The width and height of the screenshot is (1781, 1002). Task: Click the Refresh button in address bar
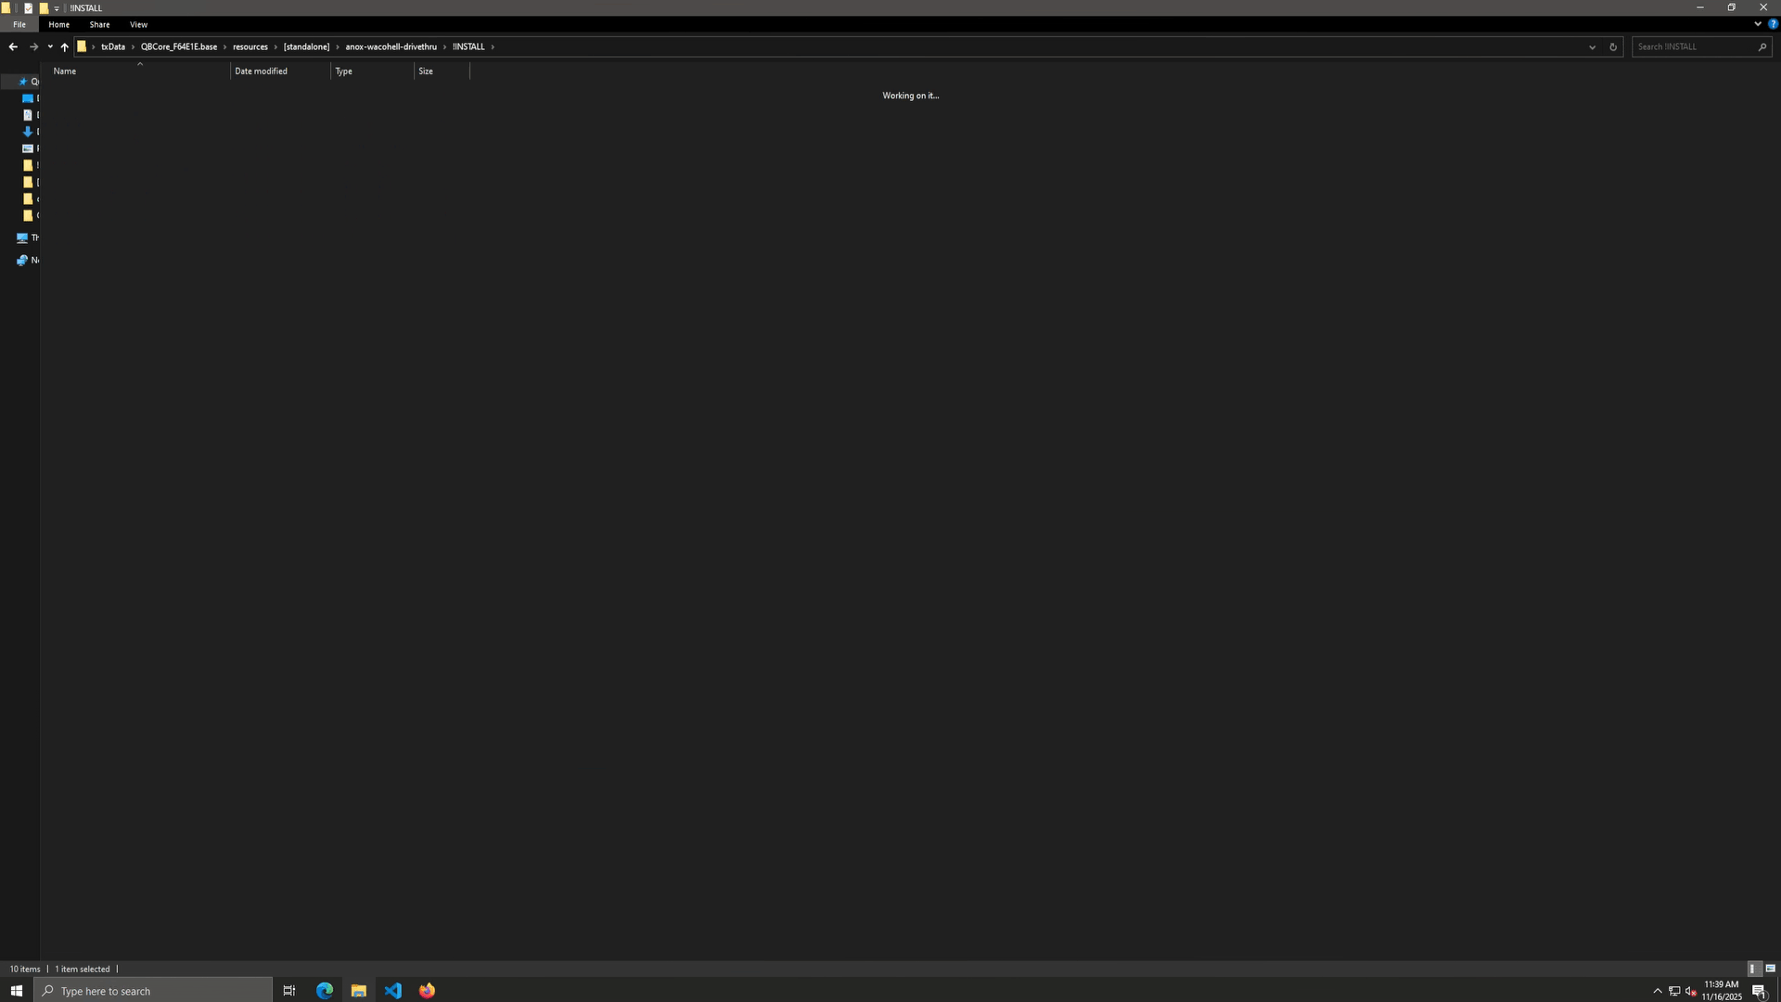[1613, 46]
